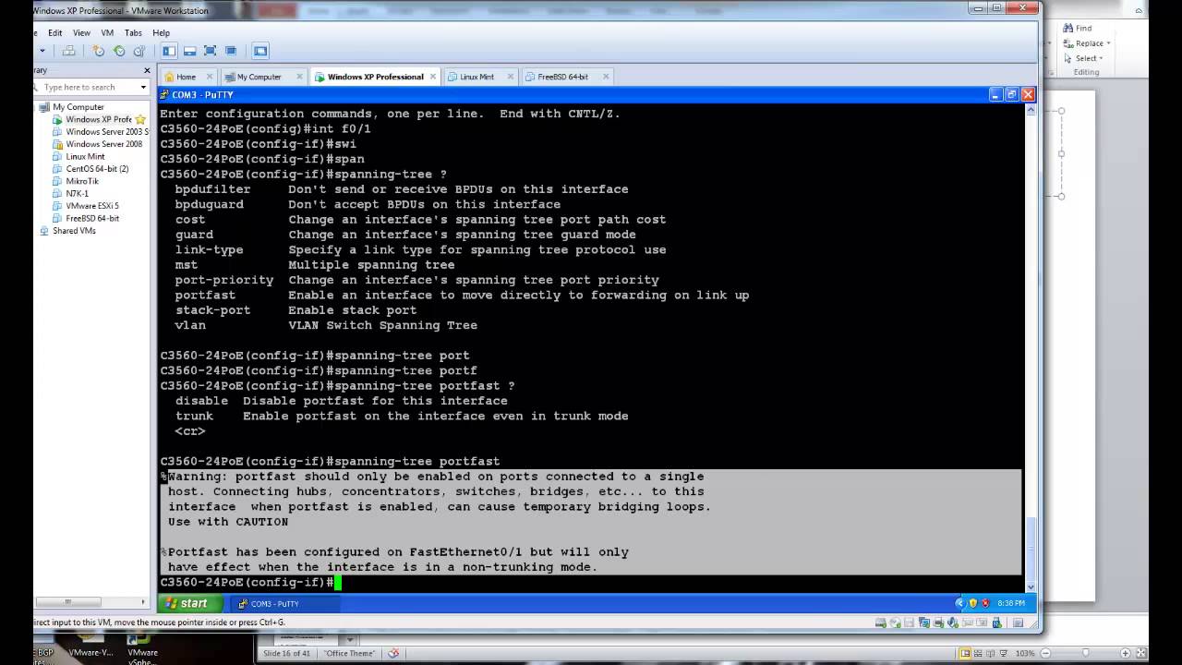Image resolution: width=1182 pixels, height=665 pixels.
Task: Click the COM3 - PuTTY taskbar button
Action: [x=283, y=603]
